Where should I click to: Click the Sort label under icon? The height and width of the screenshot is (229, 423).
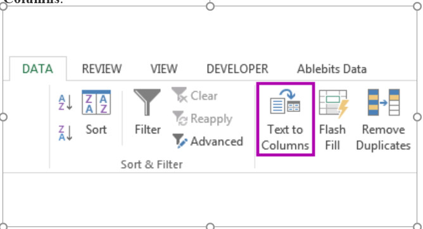coord(96,130)
